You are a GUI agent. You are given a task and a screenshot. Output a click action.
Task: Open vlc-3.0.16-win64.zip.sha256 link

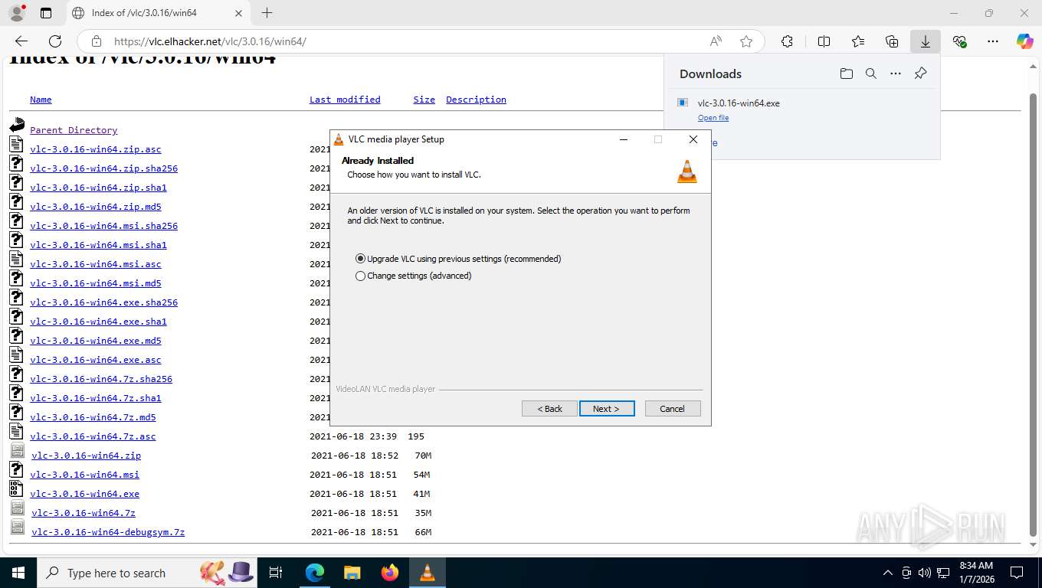(103, 168)
